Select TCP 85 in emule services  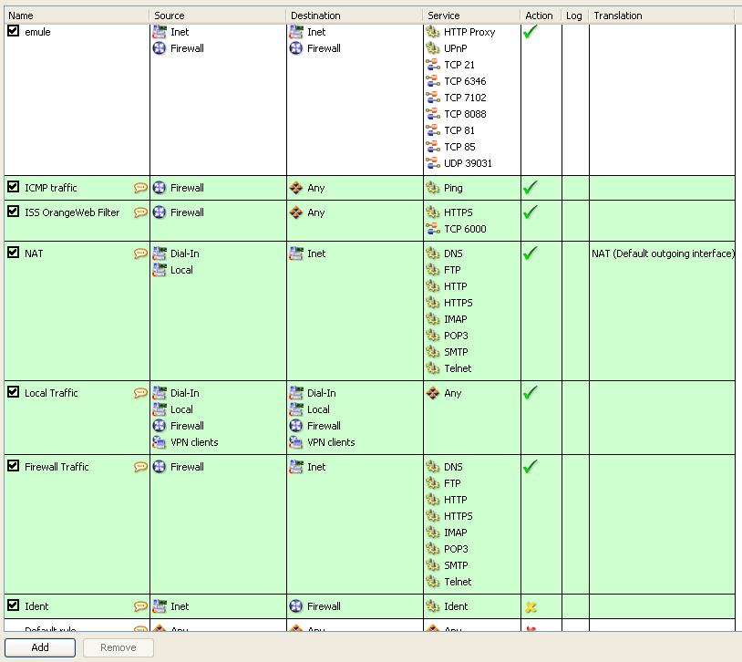point(459,147)
